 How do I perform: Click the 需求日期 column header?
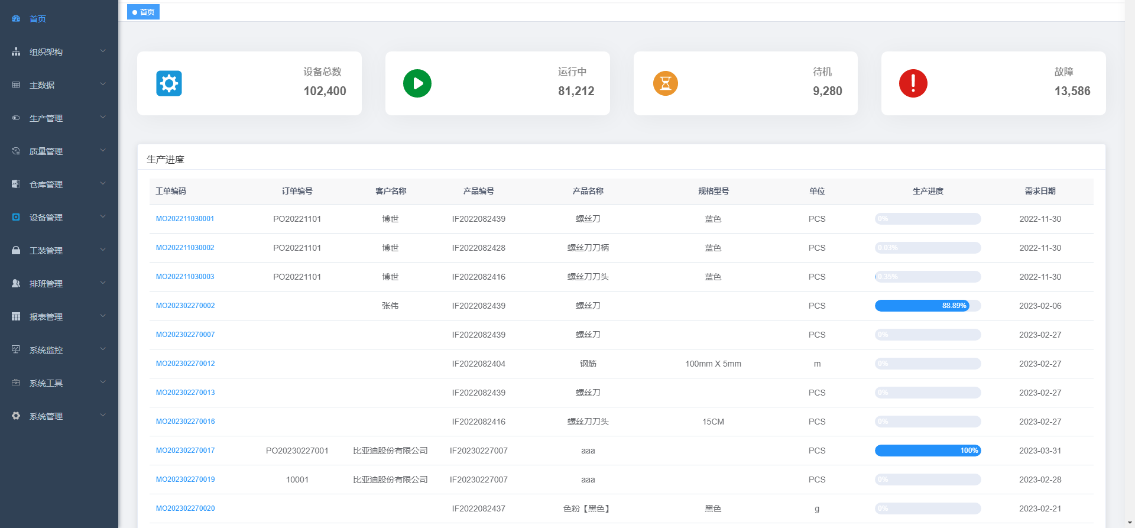point(1040,191)
